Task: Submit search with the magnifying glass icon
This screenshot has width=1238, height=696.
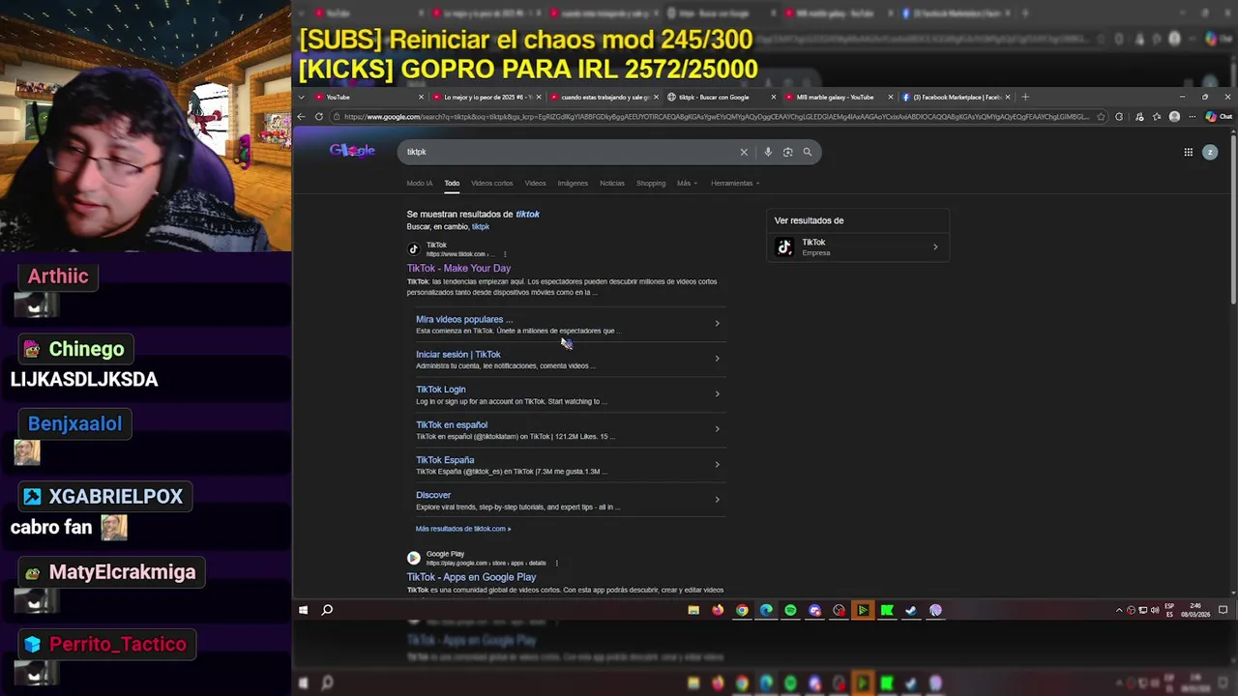Action: tap(808, 152)
